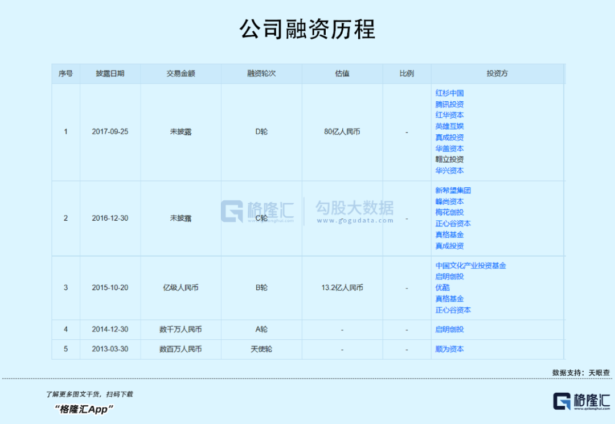Select the date 2017-09-25
This screenshot has width=615, height=424.
[x=110, y=132]
